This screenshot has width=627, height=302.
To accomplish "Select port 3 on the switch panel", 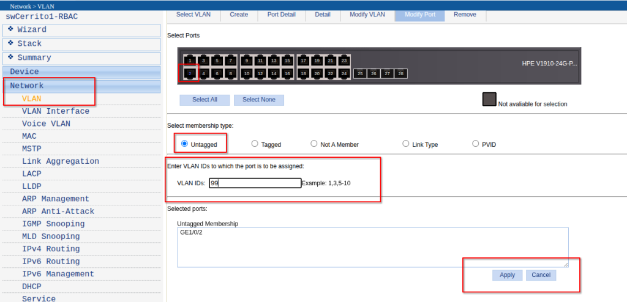I will (204, 61).
